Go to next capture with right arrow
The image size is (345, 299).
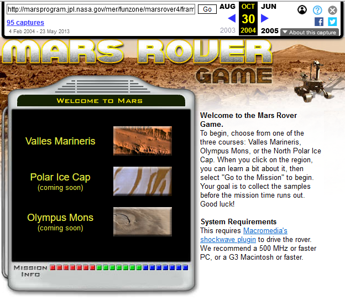[264, 18]
